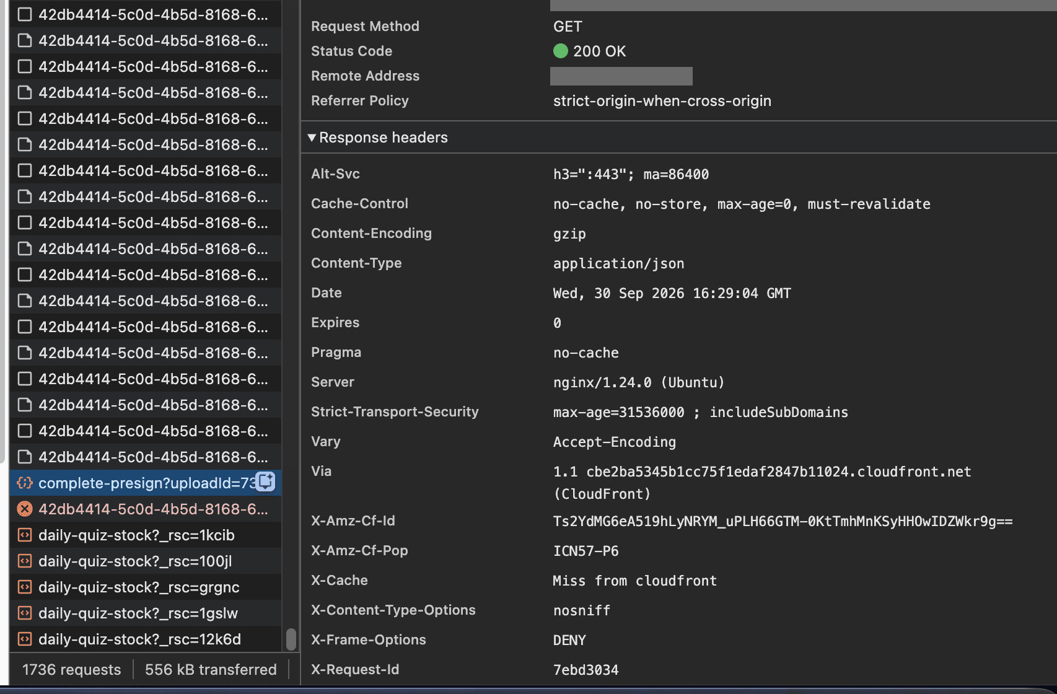
Task: Click strict-origin-when-cross-origin referrer policy value
Action: (x=662, y=101)
